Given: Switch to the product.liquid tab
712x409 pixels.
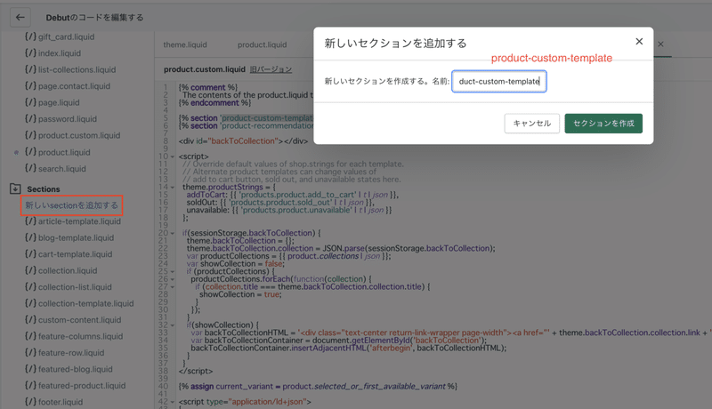Looking at the screenshot, I should [x=262, y=44].
